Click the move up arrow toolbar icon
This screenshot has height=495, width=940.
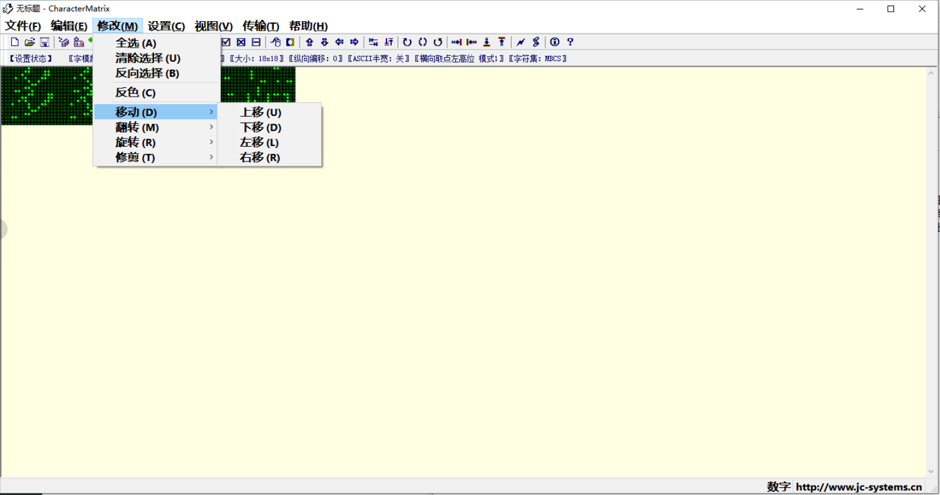tap(309, 42)
